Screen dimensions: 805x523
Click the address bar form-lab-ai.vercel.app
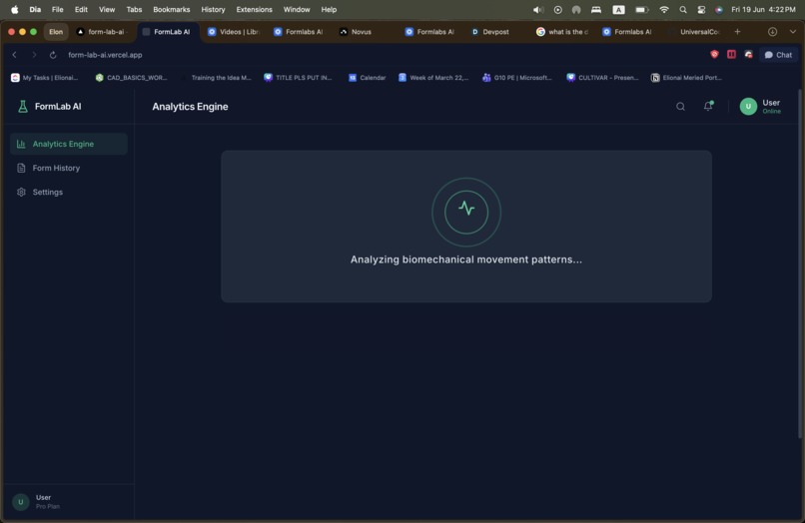105,55
